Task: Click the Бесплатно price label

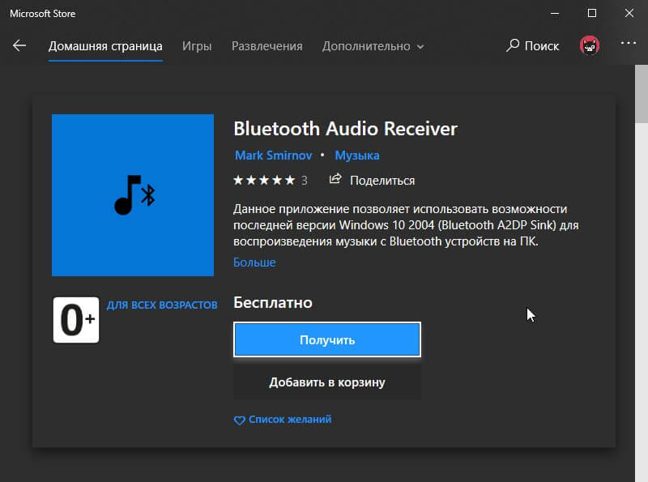Action: point(273,303)
